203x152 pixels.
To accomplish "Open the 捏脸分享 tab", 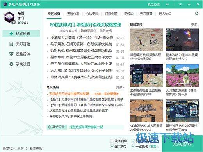I will (73, 14).
